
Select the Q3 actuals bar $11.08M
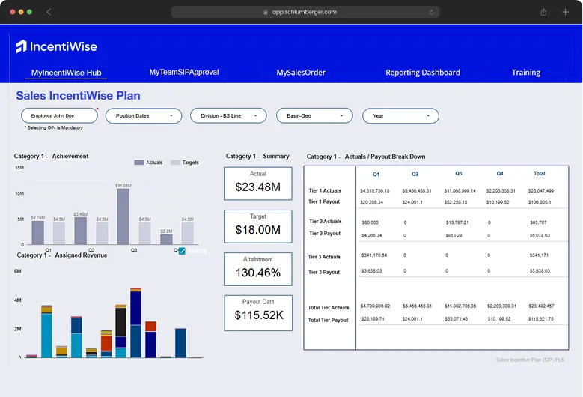click(123, 216)
